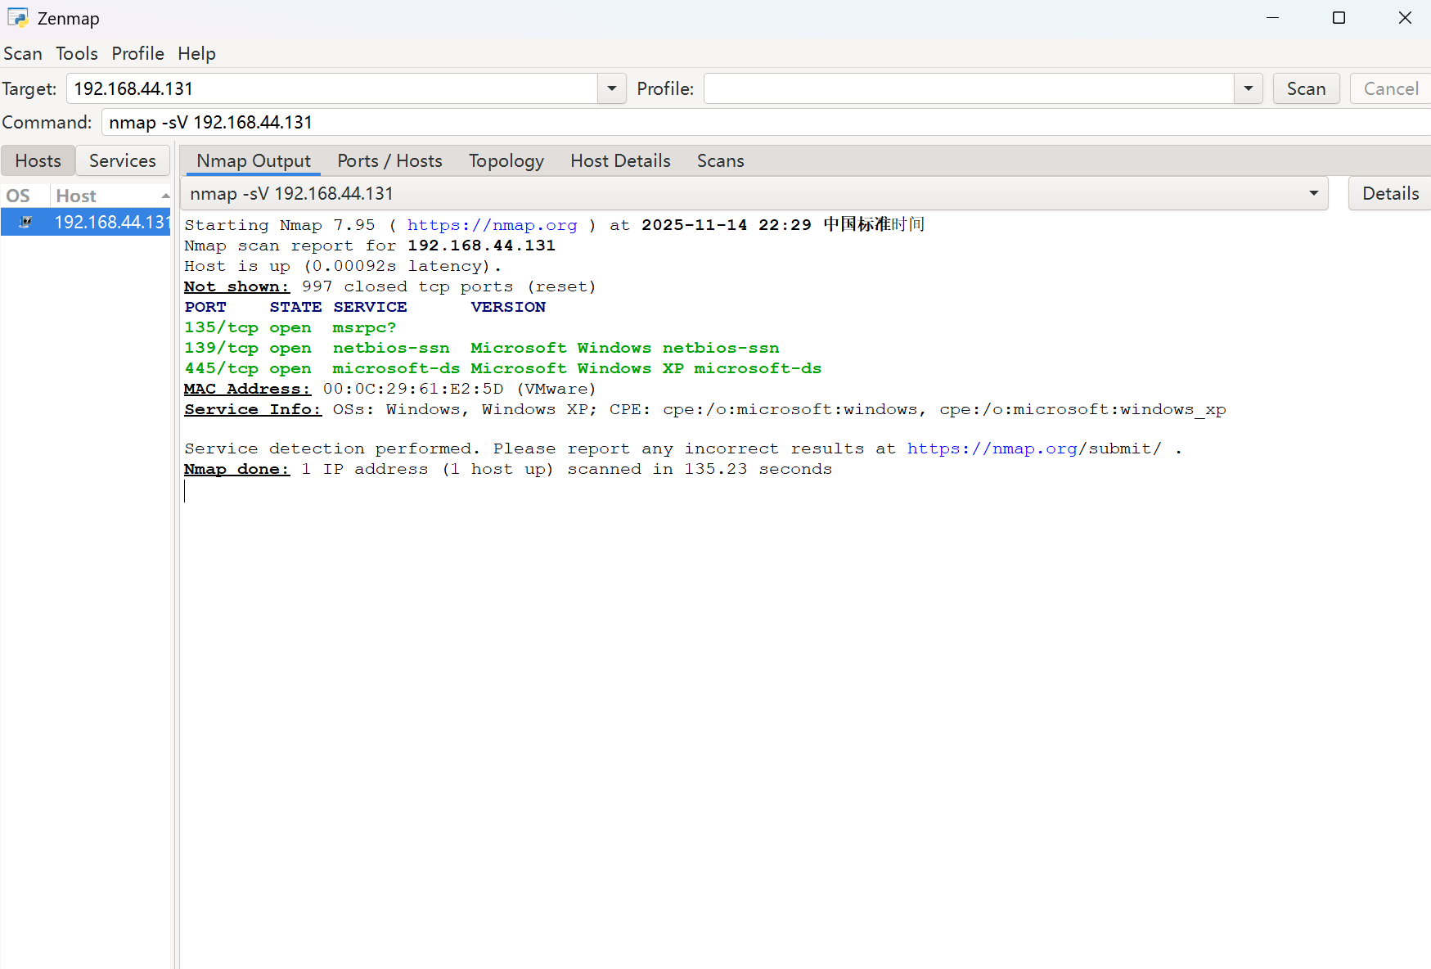The width and height of the screenshot is (1431, 969).
Task: Click the msrpc? service name
Action: point(364,327)
